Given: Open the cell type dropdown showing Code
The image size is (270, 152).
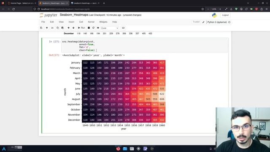Looking at the screenshot, I should (x=110, y=28).
